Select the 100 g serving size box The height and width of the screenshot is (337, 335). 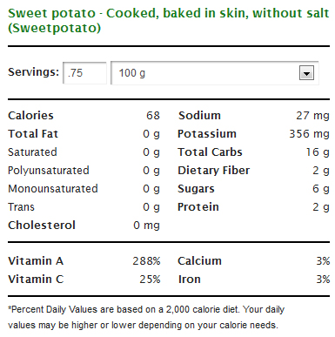click(215, 73)
